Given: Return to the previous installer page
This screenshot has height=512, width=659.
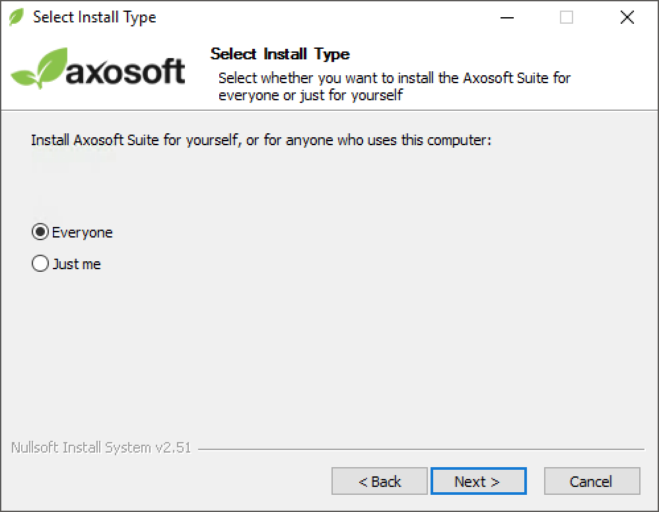Looking at the screenshot, I should click(379, 481).
